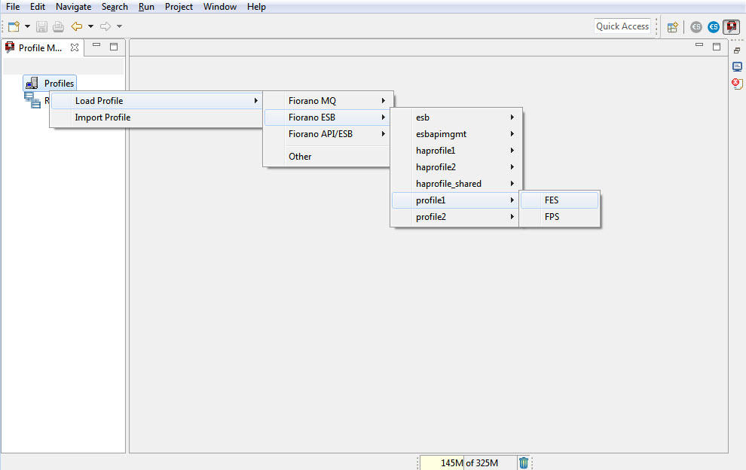Click the Open Perspective icon
The width and height of the screenshot is (746, 470).
coord(672,27)
